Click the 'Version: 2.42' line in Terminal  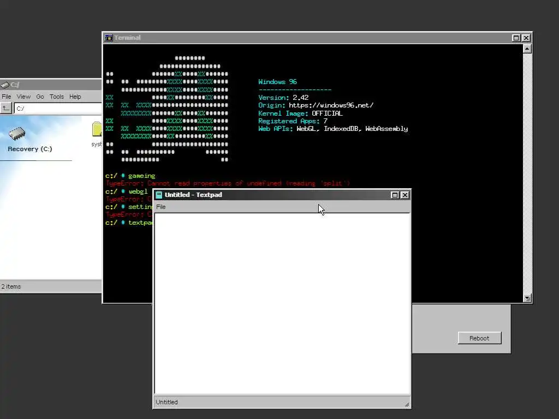pyautogui.click(x=283, y=98)
